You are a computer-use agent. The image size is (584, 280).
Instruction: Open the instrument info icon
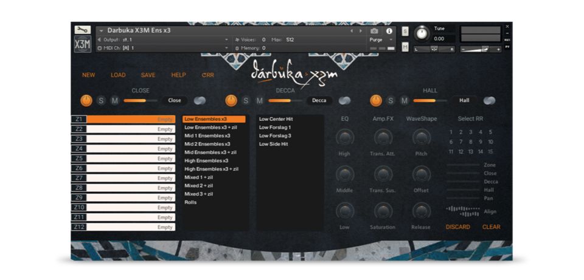[x=389, y=31]
